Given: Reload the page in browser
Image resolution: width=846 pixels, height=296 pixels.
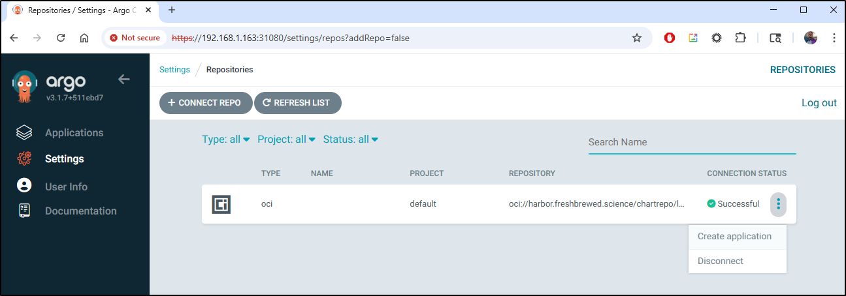Looking at the screenshot, I should [61, 38].
